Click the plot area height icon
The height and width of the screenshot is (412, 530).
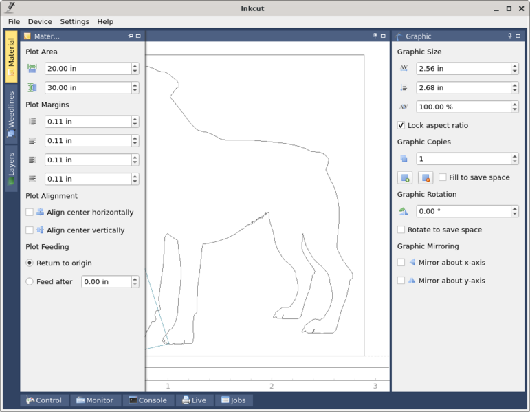pyautogui.click(x=32, y=87)
